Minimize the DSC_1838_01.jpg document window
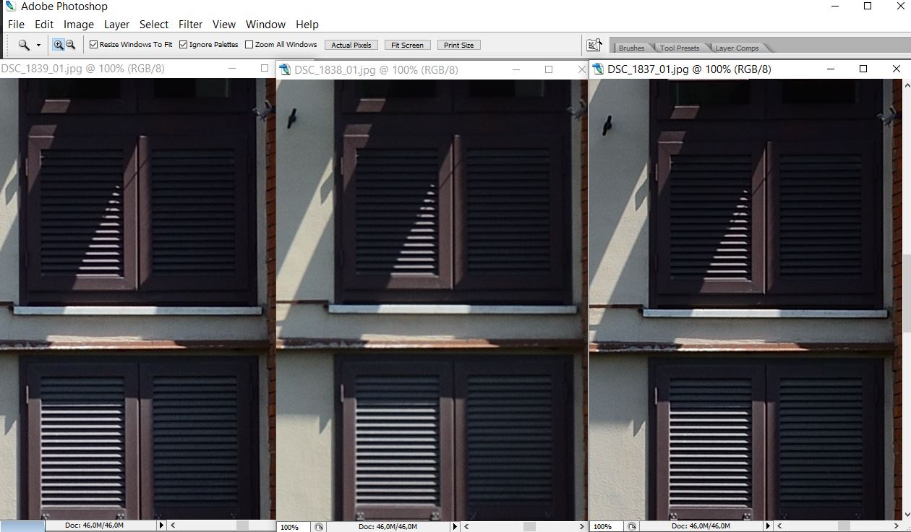This screenshot has width=911, height=532. point(516,69)
